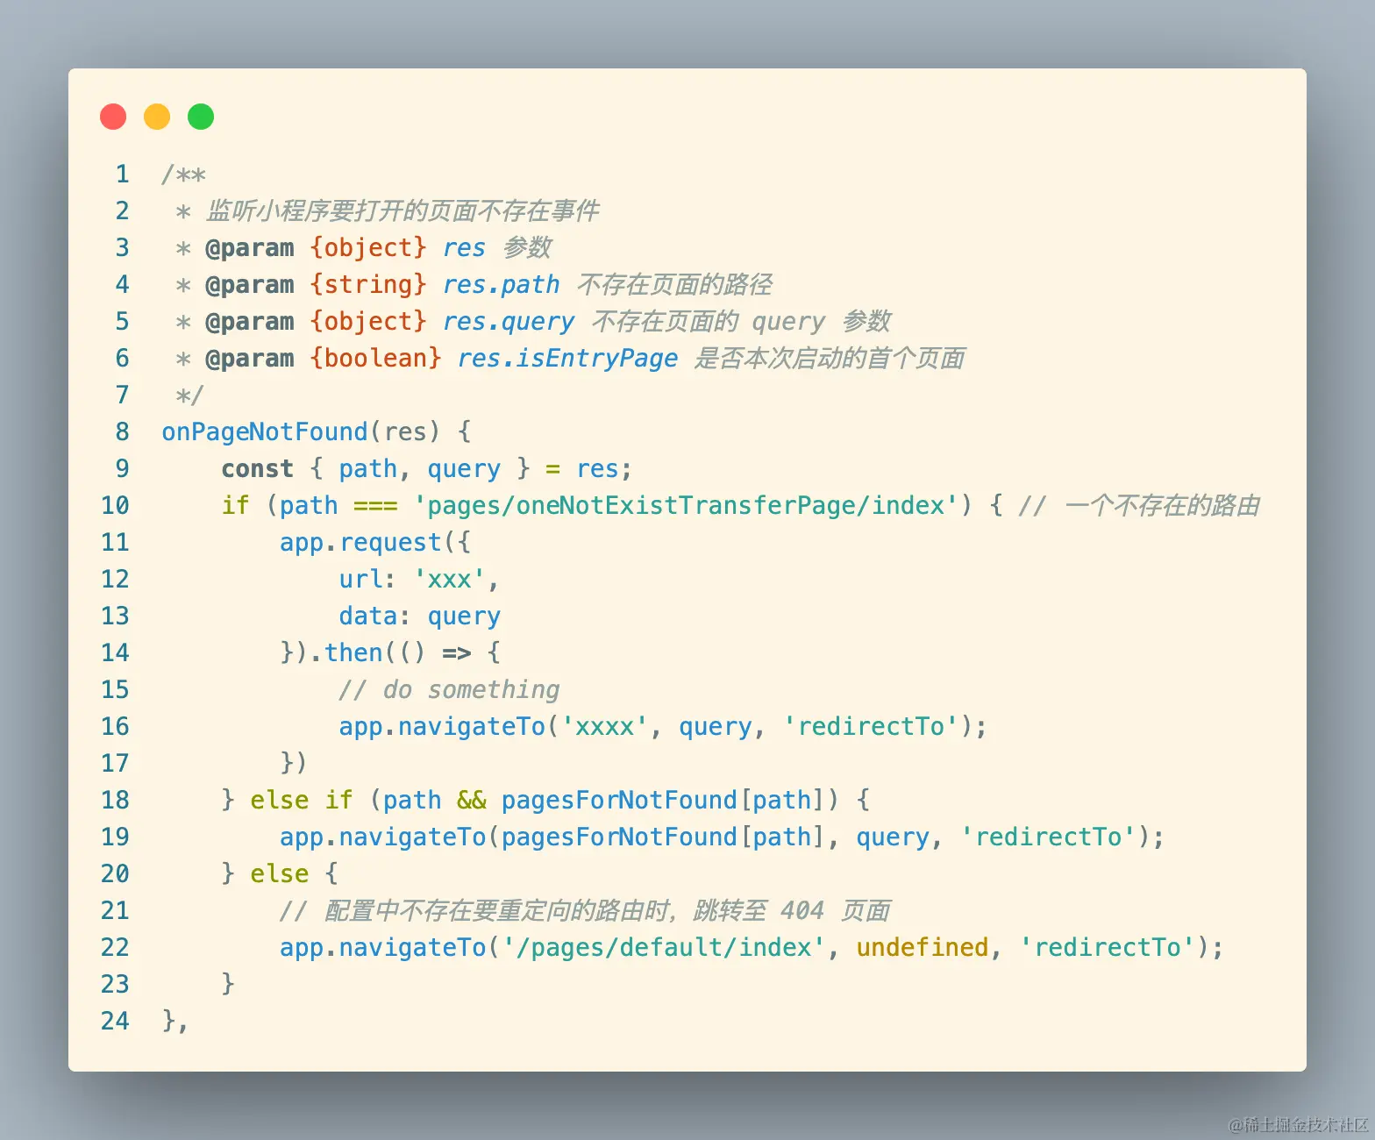1375x1140 pixels.
Task: Select the comment 监听小程序要打开的页面不存在事件
Action: coord(403,210)
